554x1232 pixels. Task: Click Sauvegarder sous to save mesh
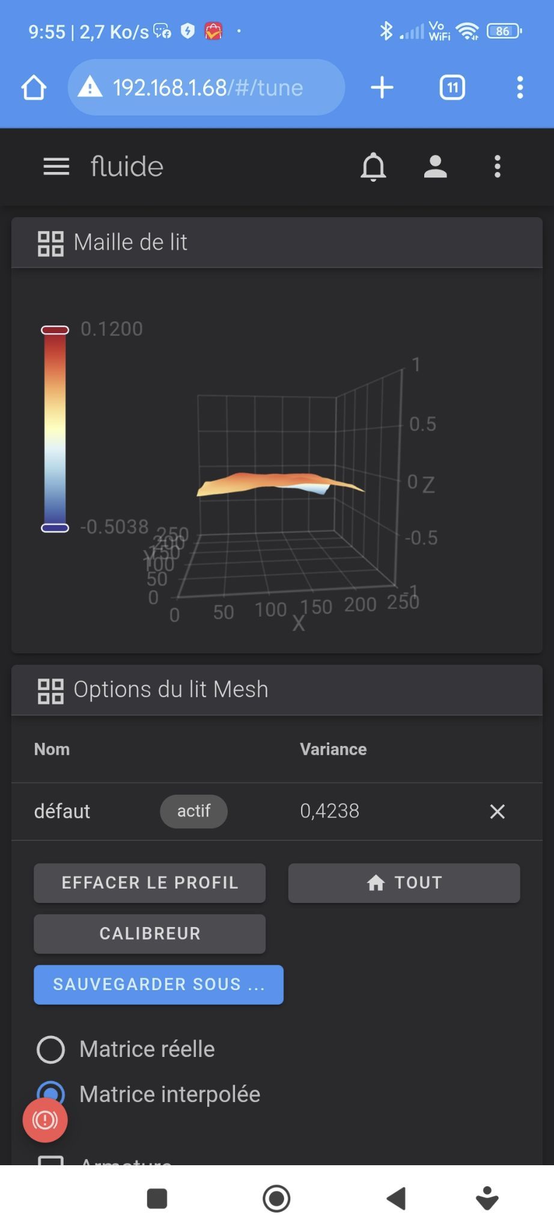coord(159,984)
